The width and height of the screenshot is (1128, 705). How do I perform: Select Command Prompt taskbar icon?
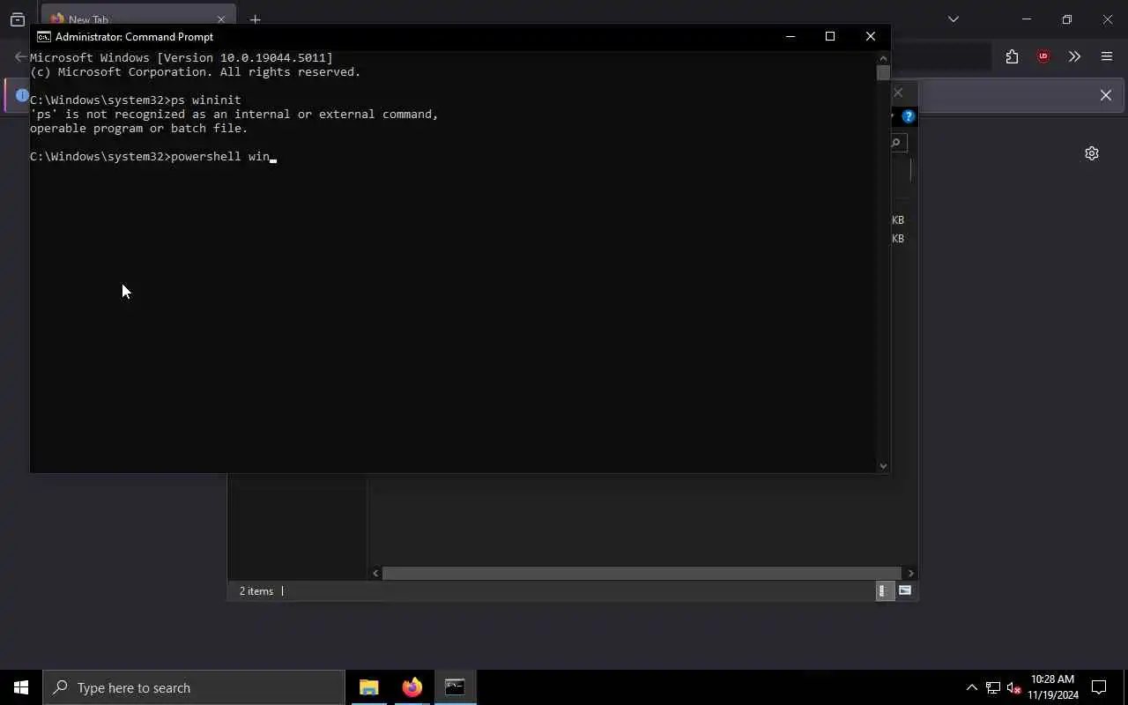(x=455, y=687)
